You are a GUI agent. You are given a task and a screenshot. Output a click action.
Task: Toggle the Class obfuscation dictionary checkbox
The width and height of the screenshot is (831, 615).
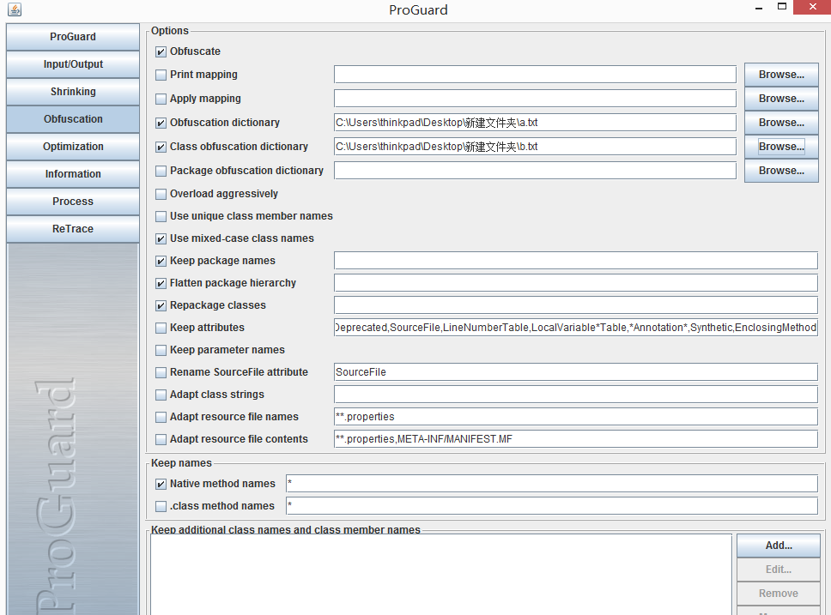click(x=161, y=147)
